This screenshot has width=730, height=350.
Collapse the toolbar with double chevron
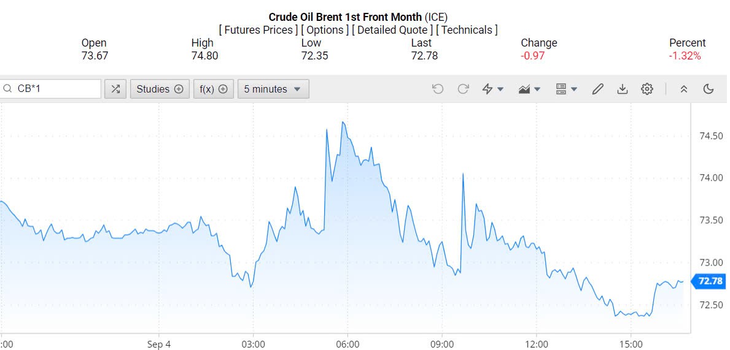[x=684, y=89]
